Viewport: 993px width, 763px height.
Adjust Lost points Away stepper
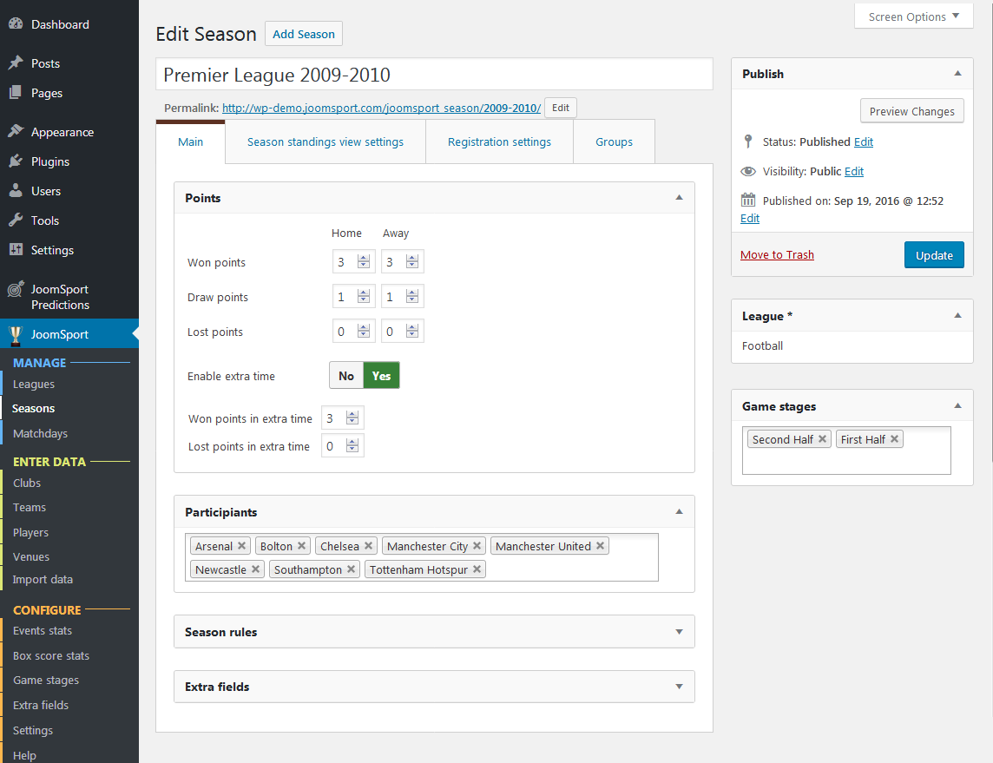[412, 332]
